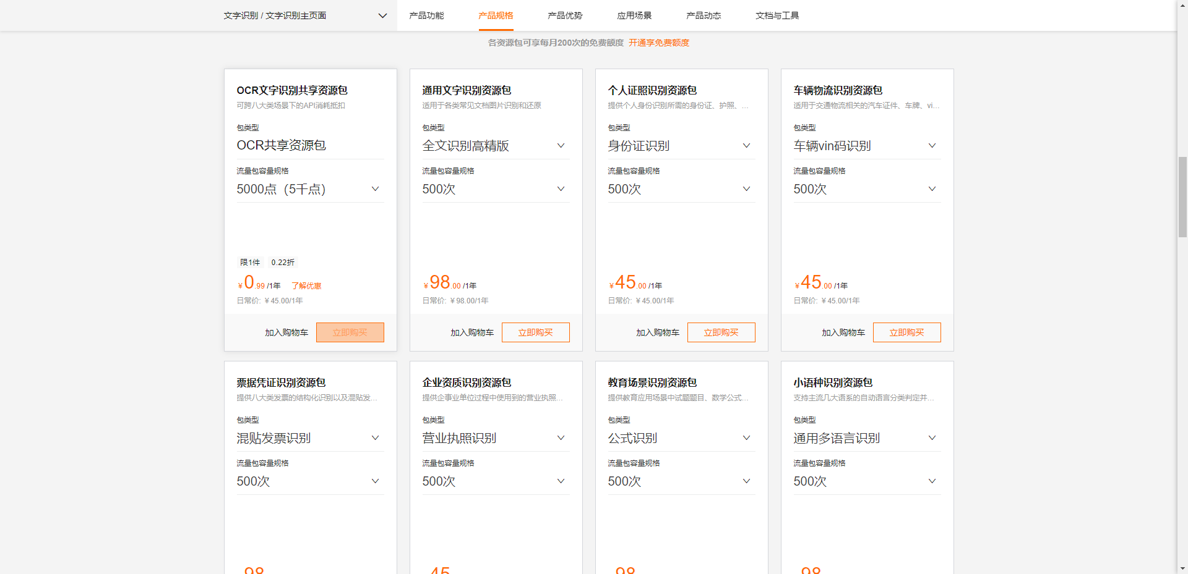Viewport: 1188px width, 574px height.
Task: Expand the 通用多语言识别 dropdown
Action: click(867, 438)
